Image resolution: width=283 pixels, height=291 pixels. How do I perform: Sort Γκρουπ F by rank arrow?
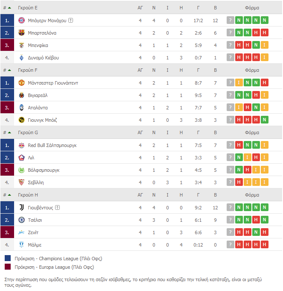point(9,70)
